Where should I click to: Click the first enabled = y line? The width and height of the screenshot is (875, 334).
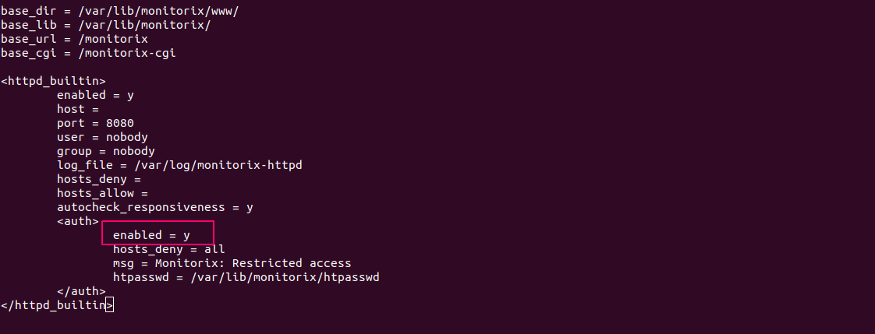tap(95, 95)
